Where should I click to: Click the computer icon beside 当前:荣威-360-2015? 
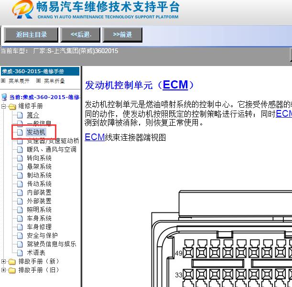tap(4, 97)
